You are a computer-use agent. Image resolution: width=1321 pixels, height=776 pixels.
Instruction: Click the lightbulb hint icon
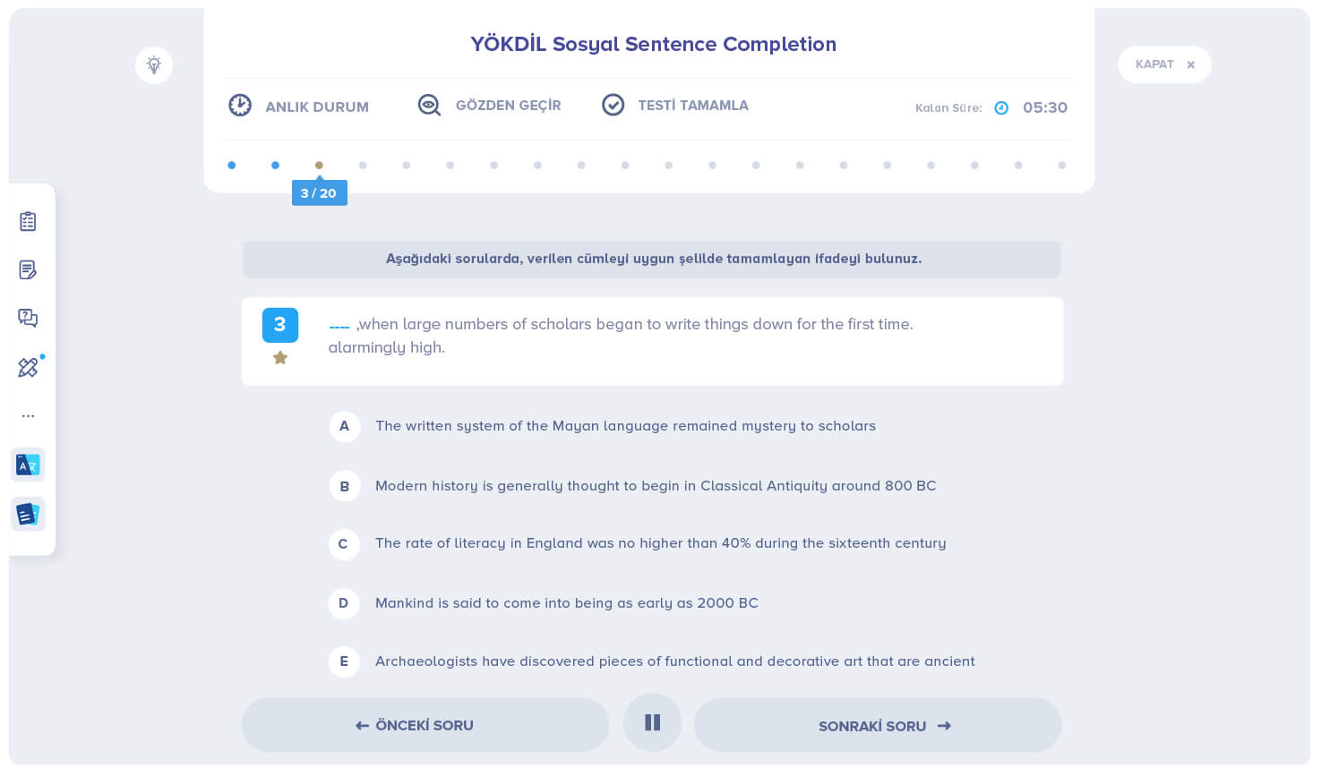(154, 65)
